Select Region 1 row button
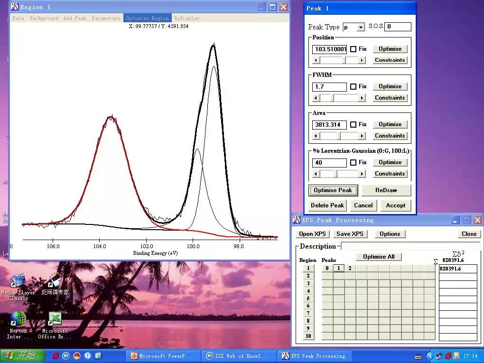The height and width of the screenshot is (363, 484). point(308,268)
